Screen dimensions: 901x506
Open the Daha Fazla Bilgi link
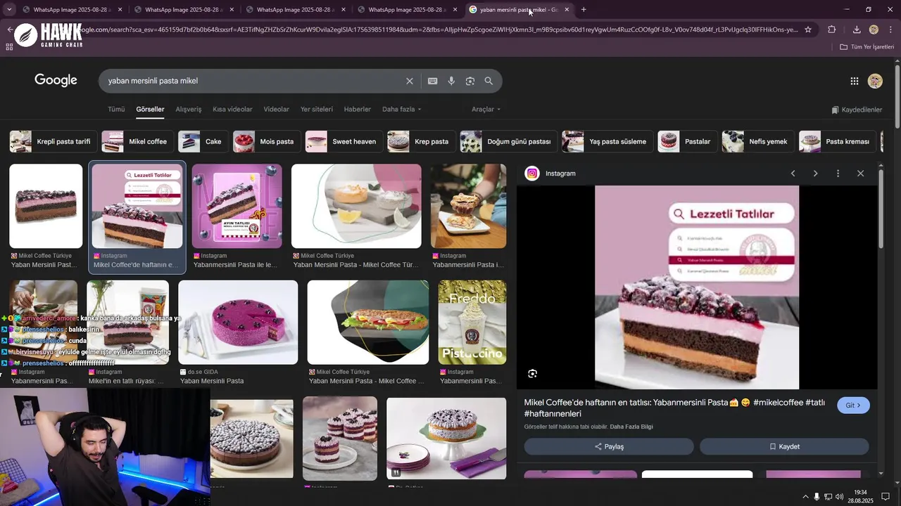[632, 427]
